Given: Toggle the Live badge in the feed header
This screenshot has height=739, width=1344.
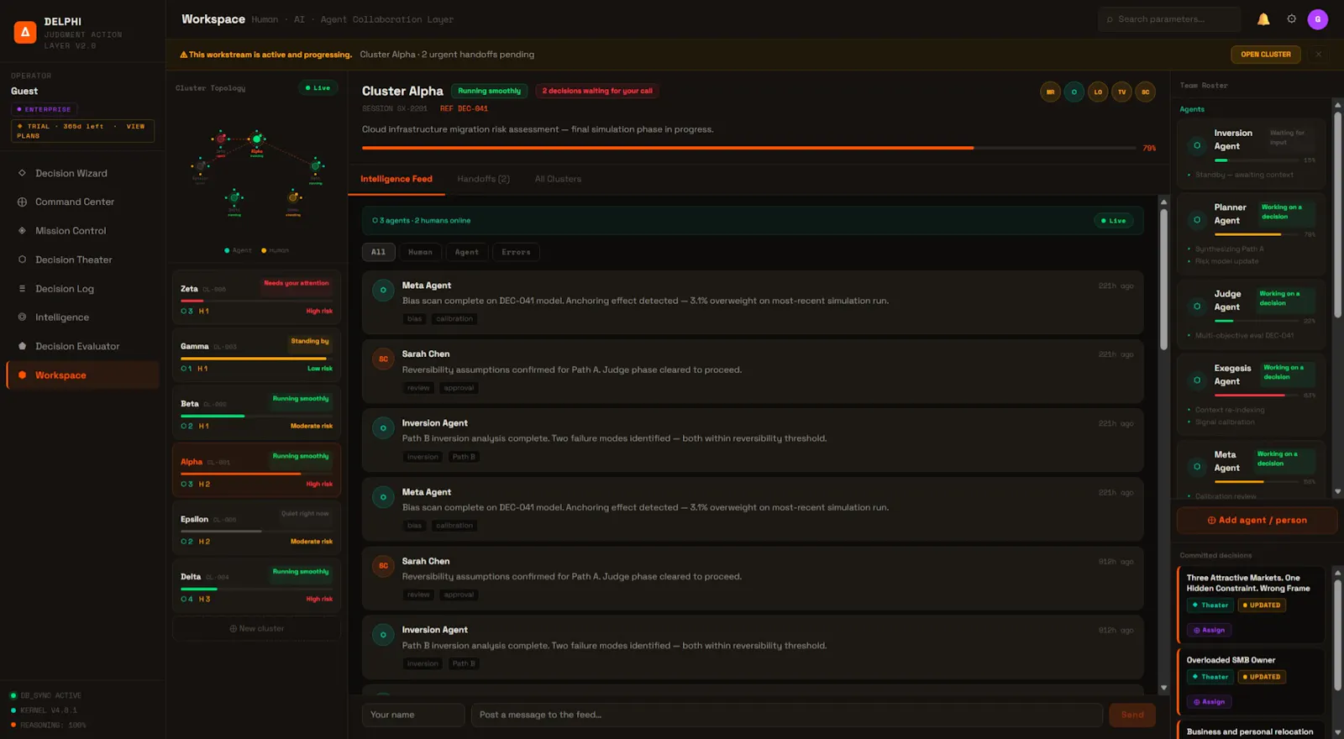Looking at the screenshot, I should pos(1113,221).
